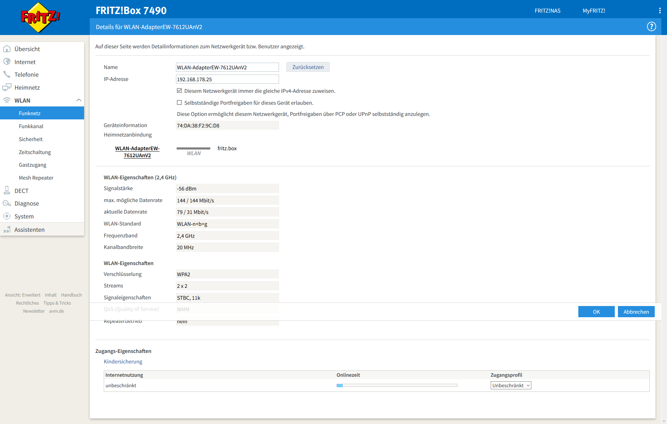Open the Kindersicherung link
Screen dimensions: 667x424
click(x=123, y=361)
